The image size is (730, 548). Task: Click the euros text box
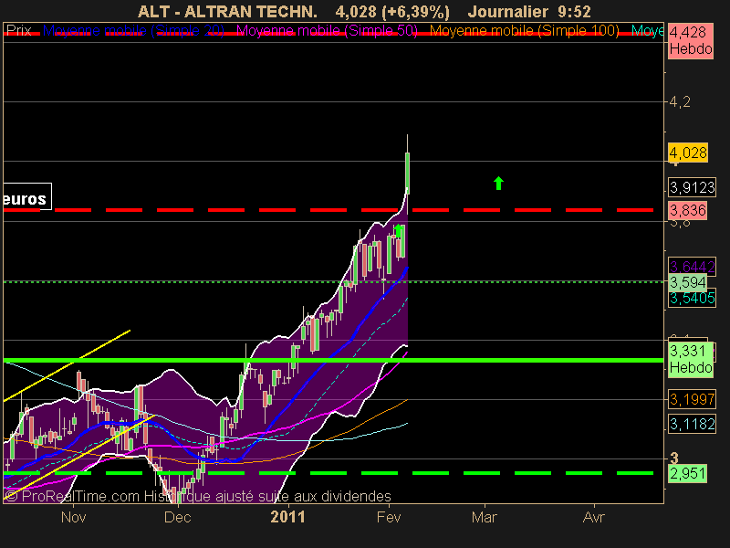point(26,197)
